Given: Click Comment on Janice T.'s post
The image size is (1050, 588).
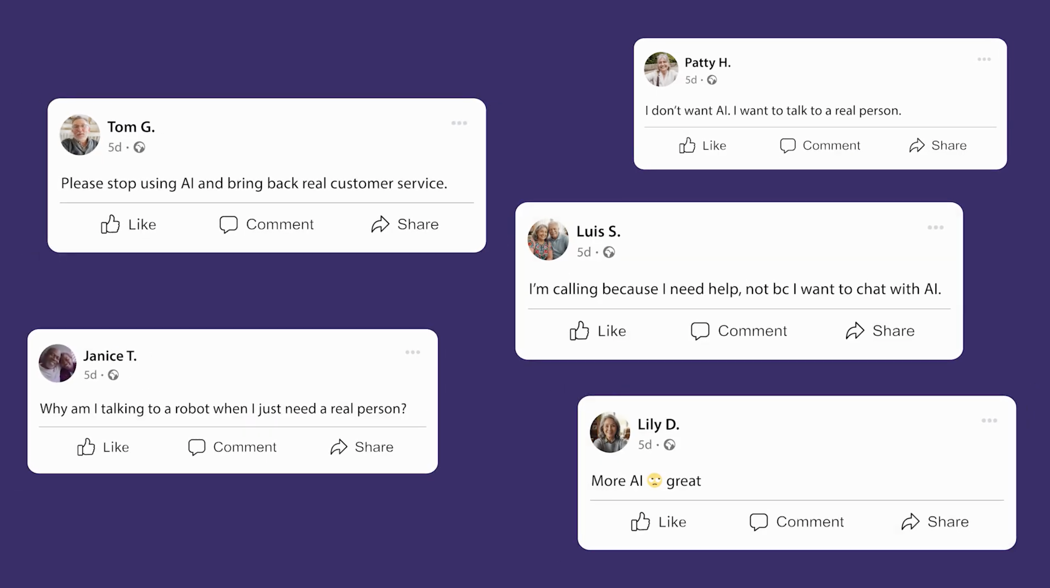Looking at the screenshot, I should 232,447.
